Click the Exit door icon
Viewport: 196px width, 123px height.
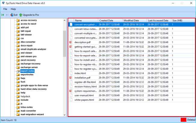[12, 14]
